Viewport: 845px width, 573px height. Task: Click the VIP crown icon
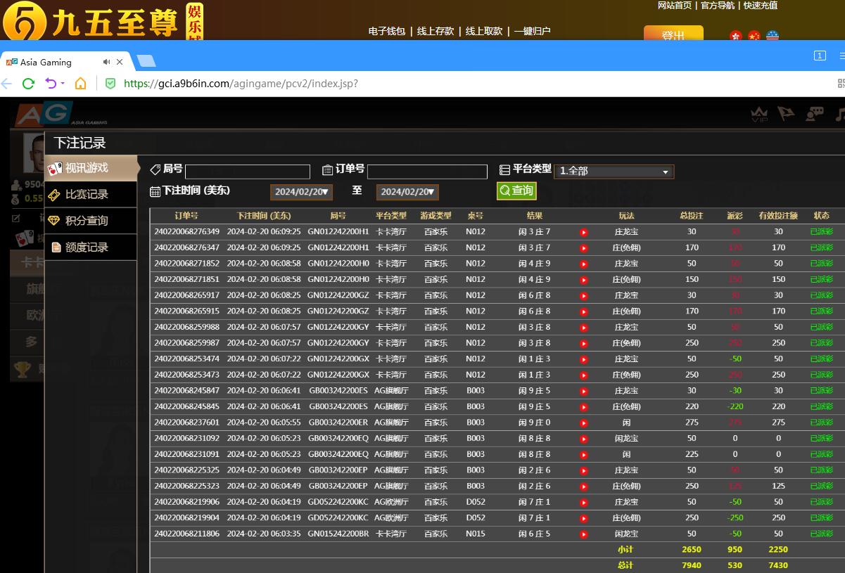pos(758,114)
